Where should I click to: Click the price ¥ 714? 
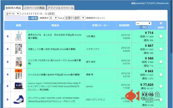pyautogui.click(x=149, y=33)
